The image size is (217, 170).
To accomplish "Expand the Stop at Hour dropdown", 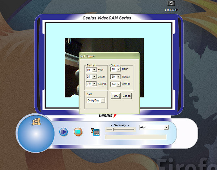I will pos(119,69).
